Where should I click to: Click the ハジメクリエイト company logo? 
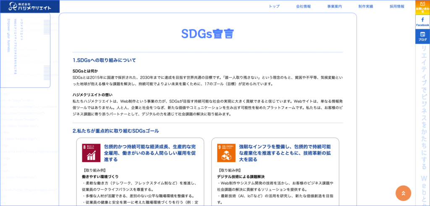(30, 6)
